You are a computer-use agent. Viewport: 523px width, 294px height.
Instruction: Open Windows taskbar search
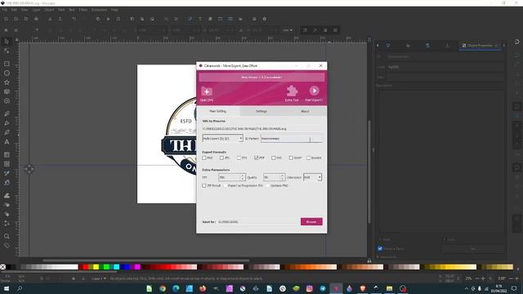pyautogui.click(x=20, y=288)
